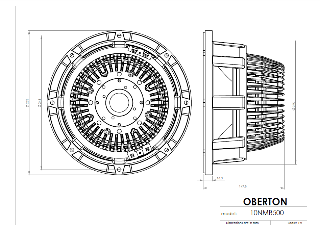The height and width of the screenshot is (229, 320).
Task: Select the 10NMB500 model number text
Action: [267, 213]
